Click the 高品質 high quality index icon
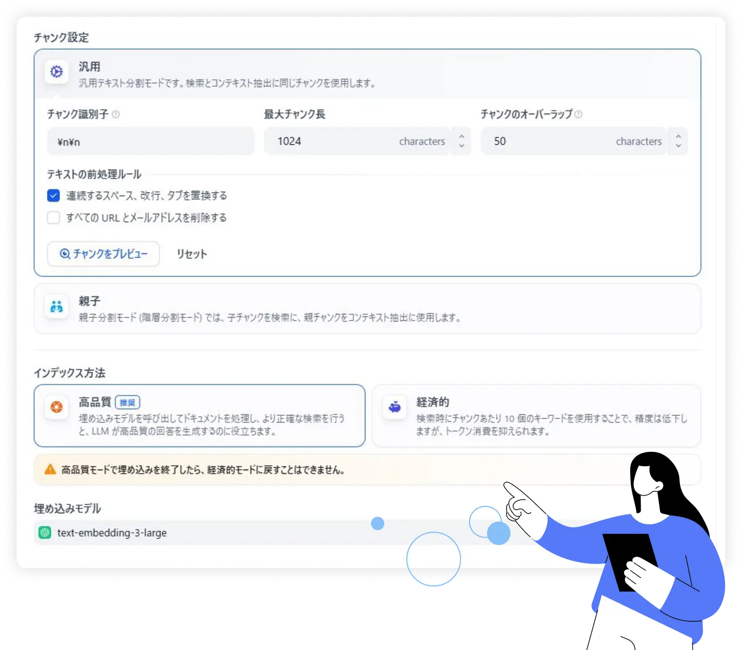 pyautogui.click(x=56, y=407)
